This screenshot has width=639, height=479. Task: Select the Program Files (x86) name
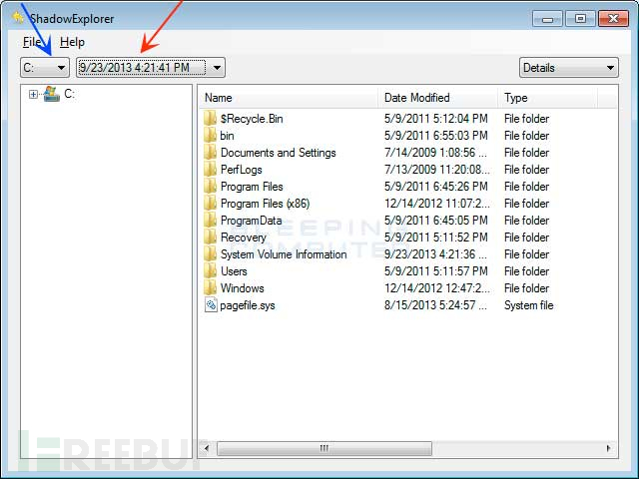coord(266,204)
